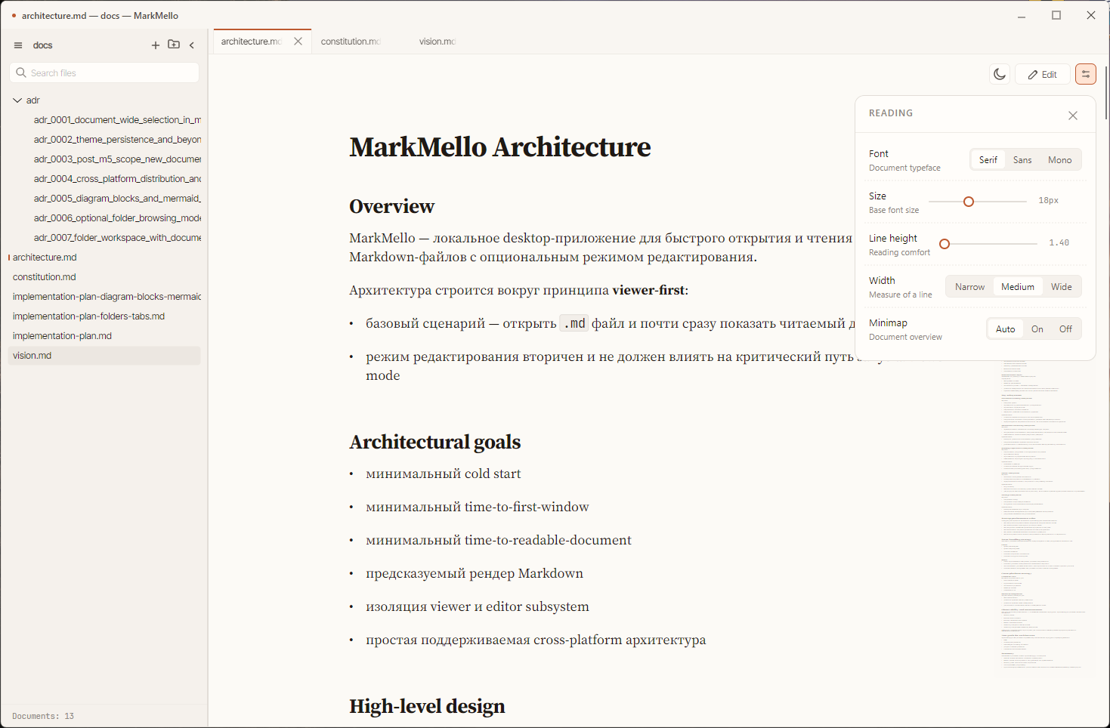Collapse the sidebar with the chevron icon
1110x728 pixels.
[x=192, y=45]
